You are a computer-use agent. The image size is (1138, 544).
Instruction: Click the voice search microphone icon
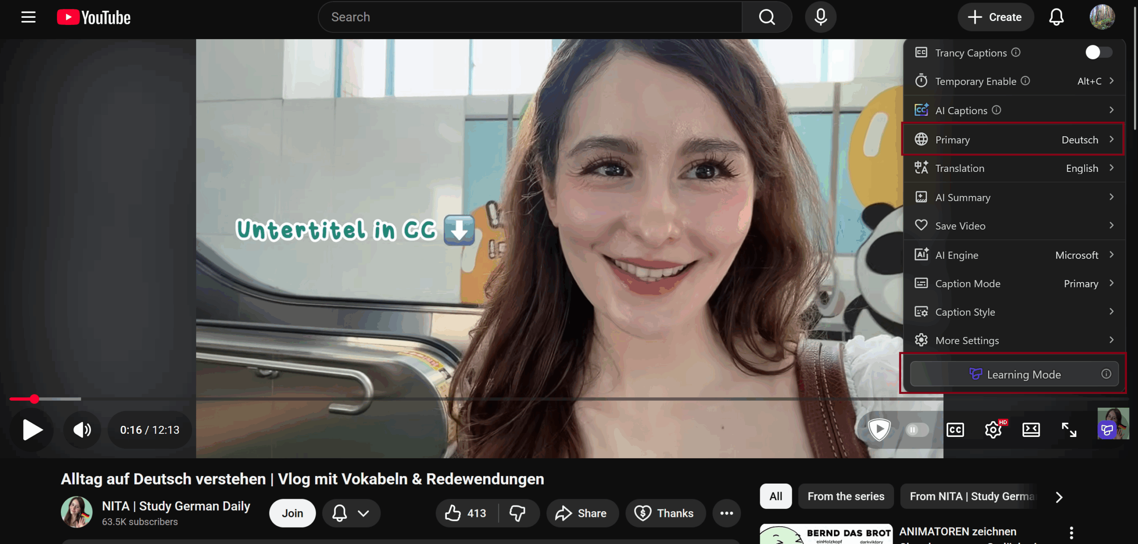click(821, 17)
